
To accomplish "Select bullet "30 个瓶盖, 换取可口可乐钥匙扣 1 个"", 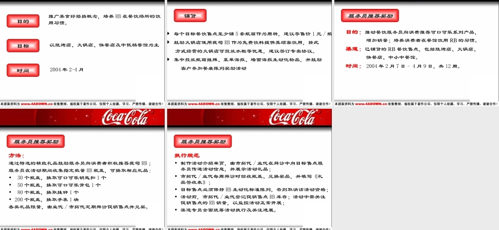I will tap(57, 178).
